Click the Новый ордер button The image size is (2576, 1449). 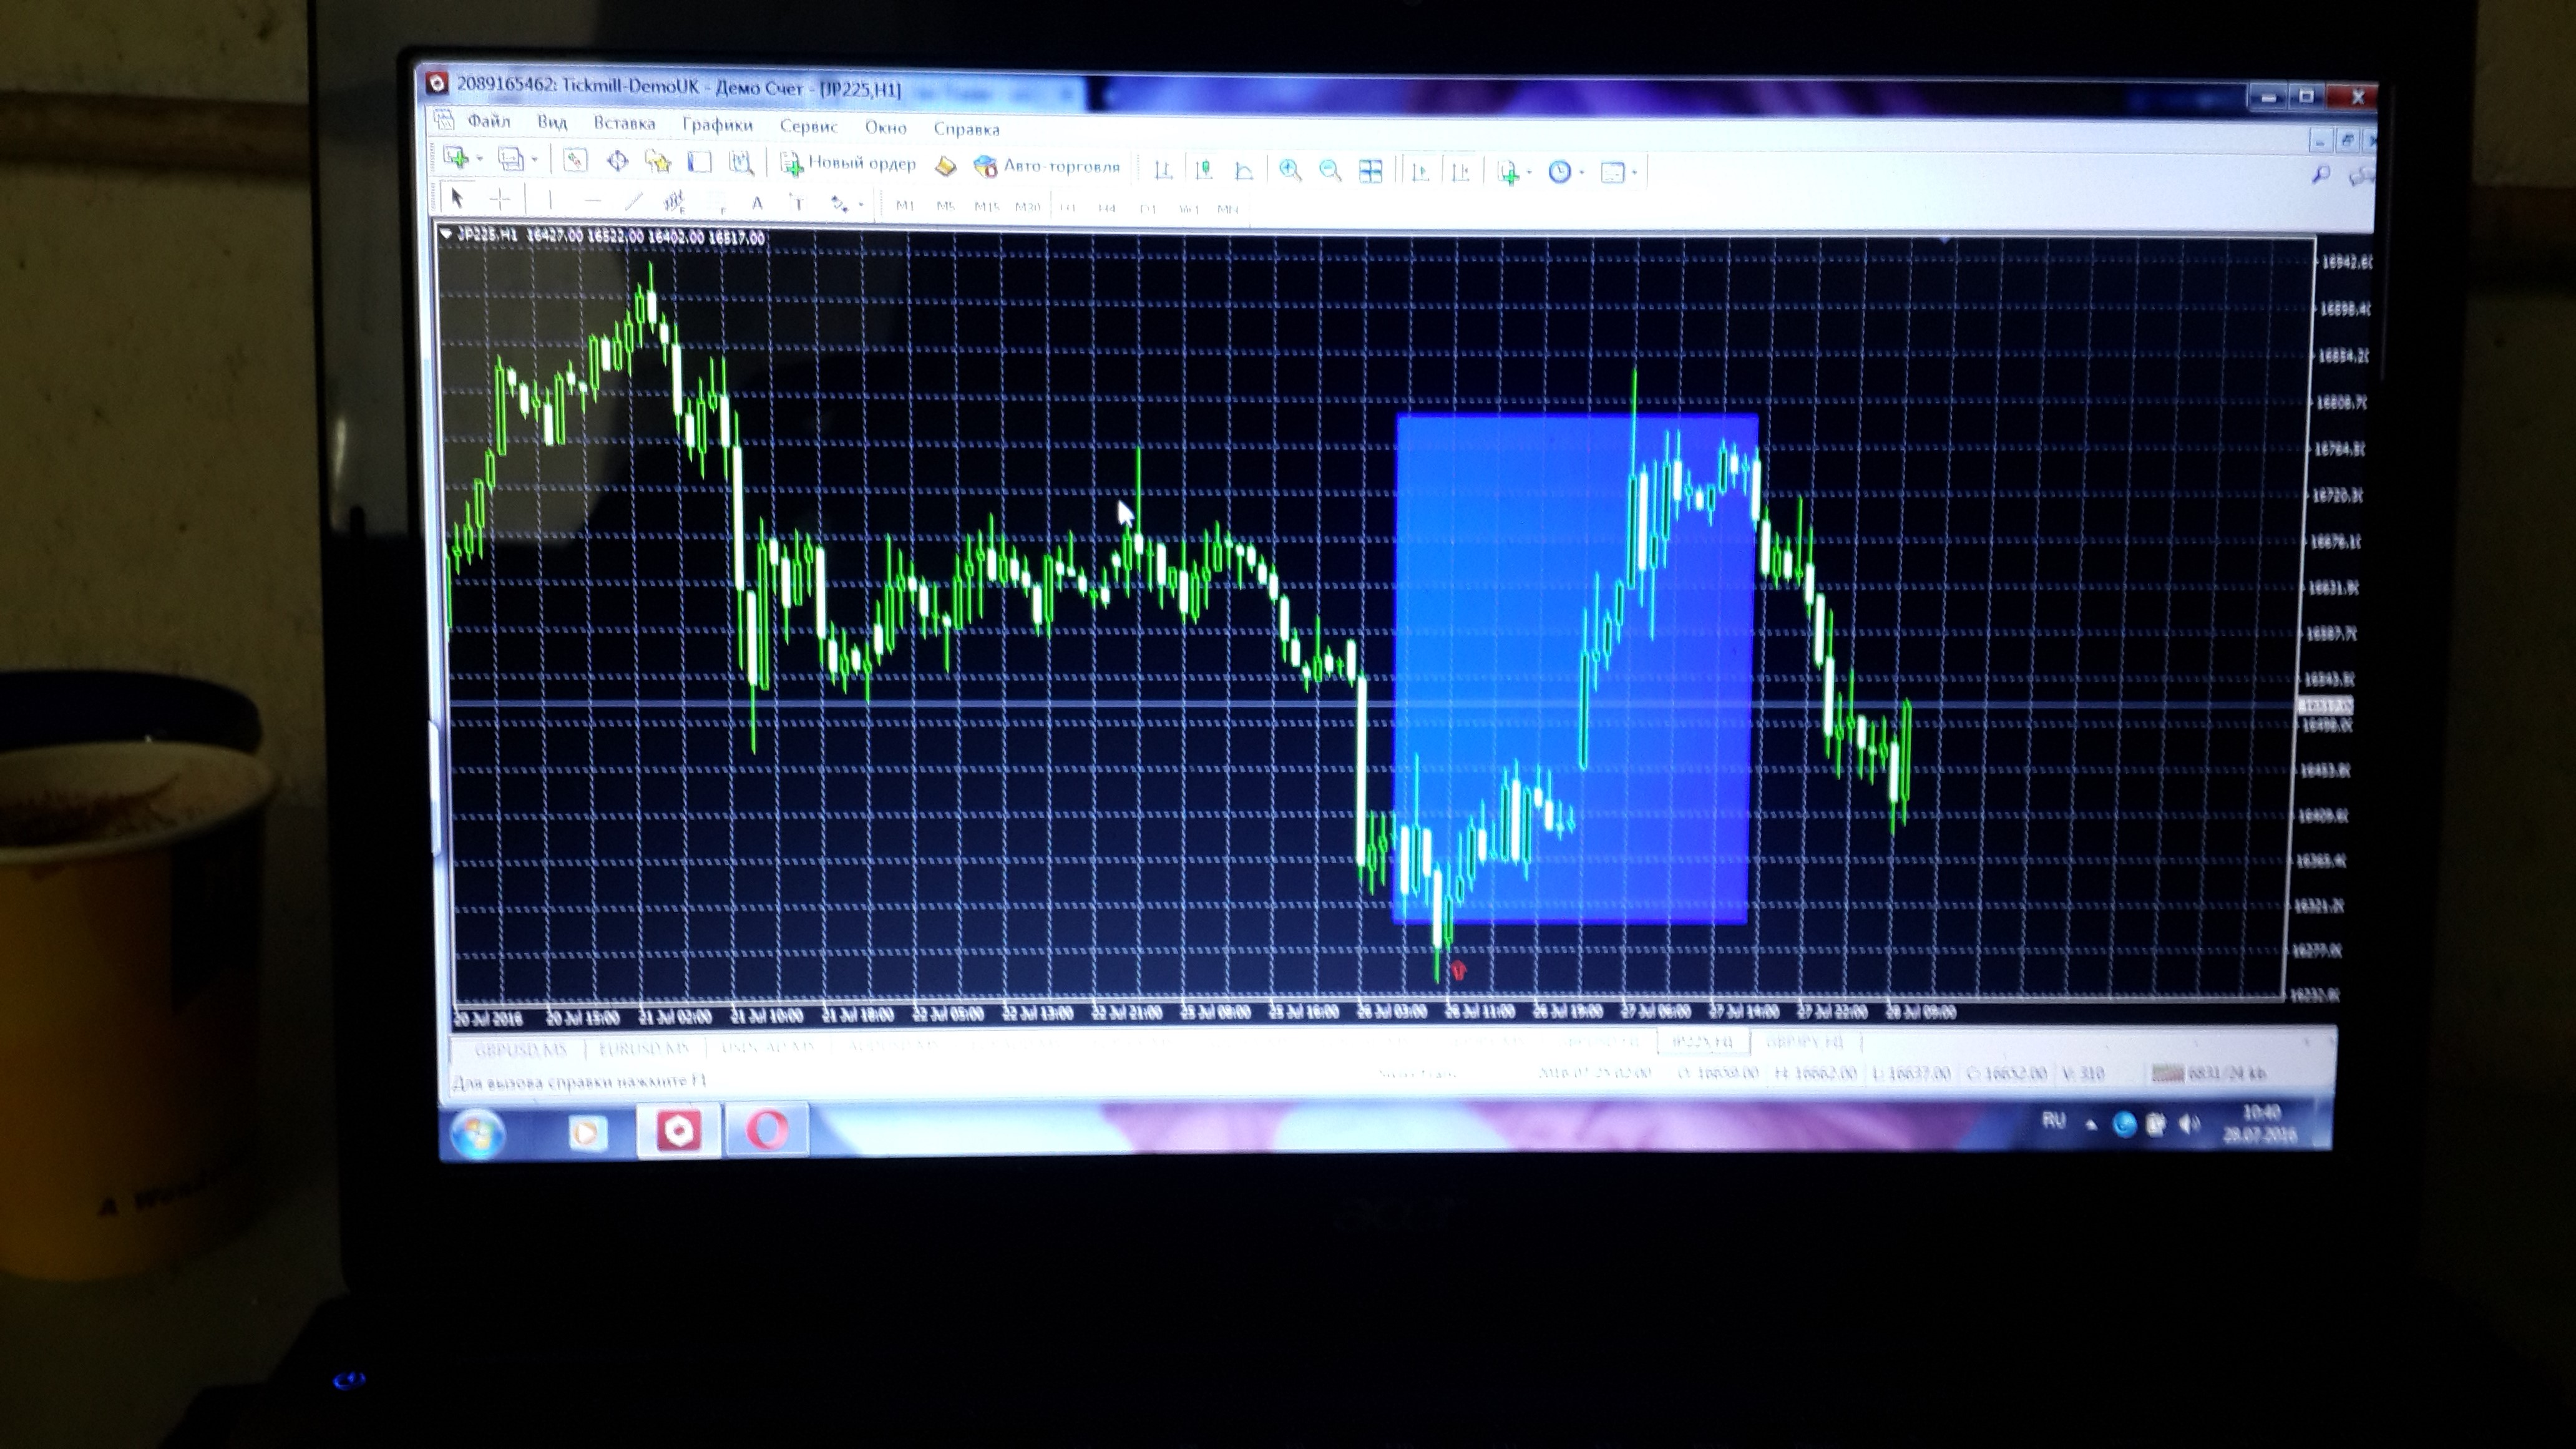pos(848,163)
